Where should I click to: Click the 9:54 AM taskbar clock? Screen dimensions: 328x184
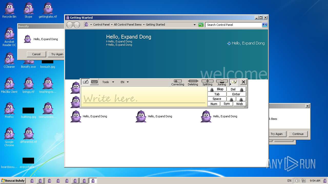point(315,181)
